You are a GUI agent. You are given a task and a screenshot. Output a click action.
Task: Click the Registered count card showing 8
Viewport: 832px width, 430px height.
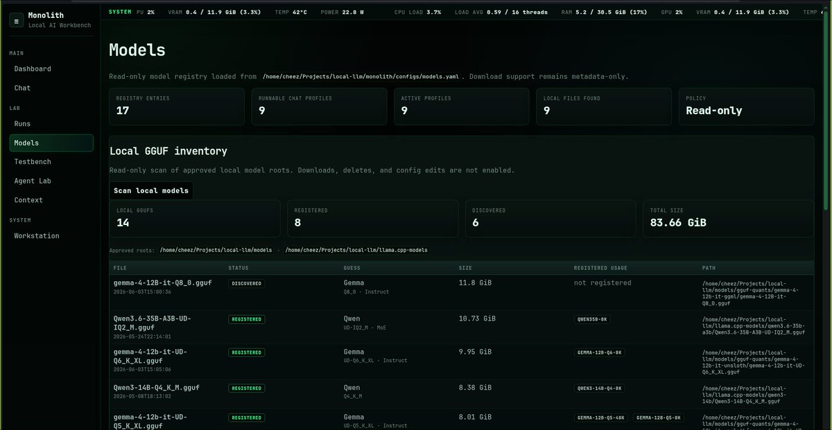(373, 218)
